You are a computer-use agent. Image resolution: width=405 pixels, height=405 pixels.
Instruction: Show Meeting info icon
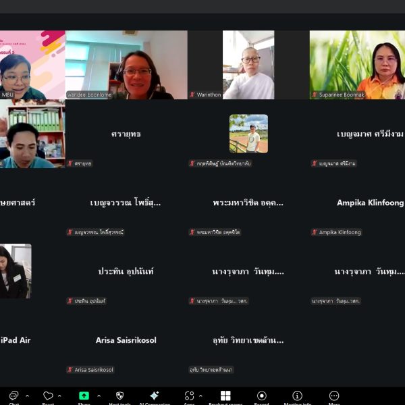(x=297, y=396)
